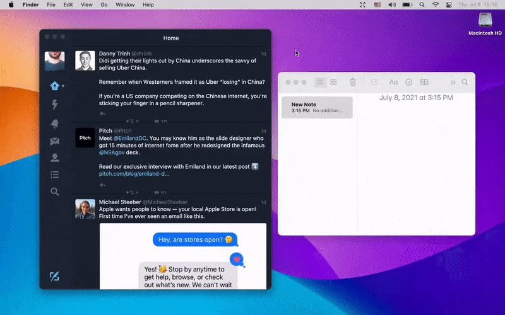Open Tweetbot search magnifier in sidebar

click(x=55, y=192)
